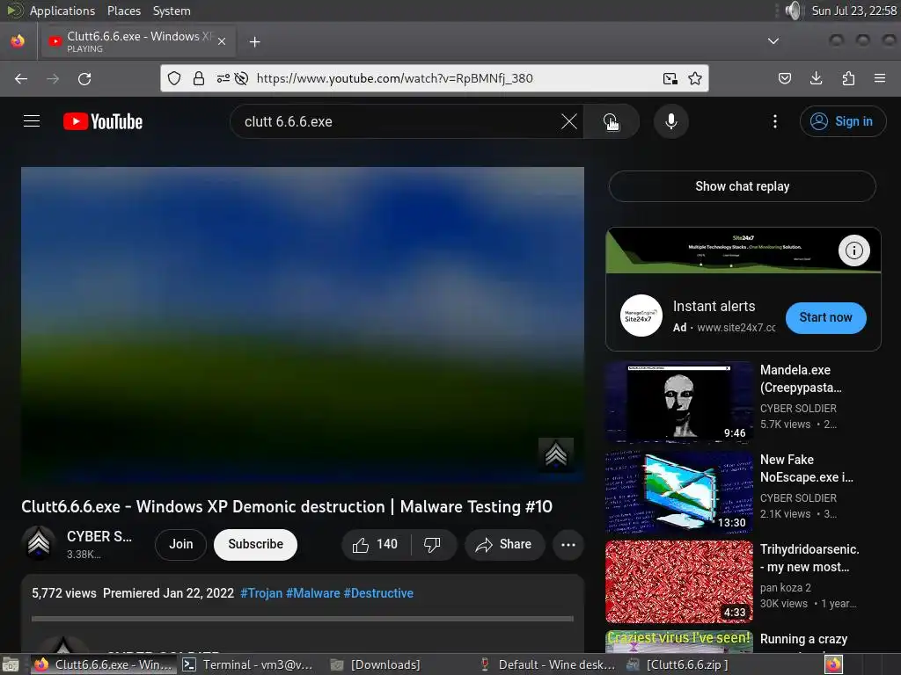Open clock showing Sun Jul 23
This screenshot has width=901, height=675.
point(853,11)
